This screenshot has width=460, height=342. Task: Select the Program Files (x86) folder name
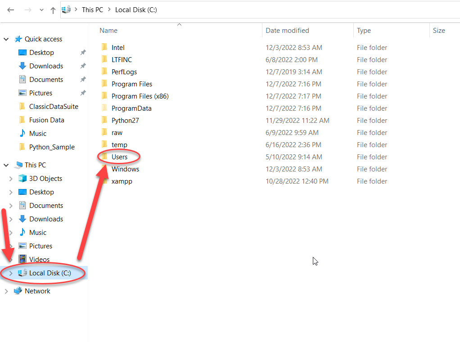coord(140,96)
